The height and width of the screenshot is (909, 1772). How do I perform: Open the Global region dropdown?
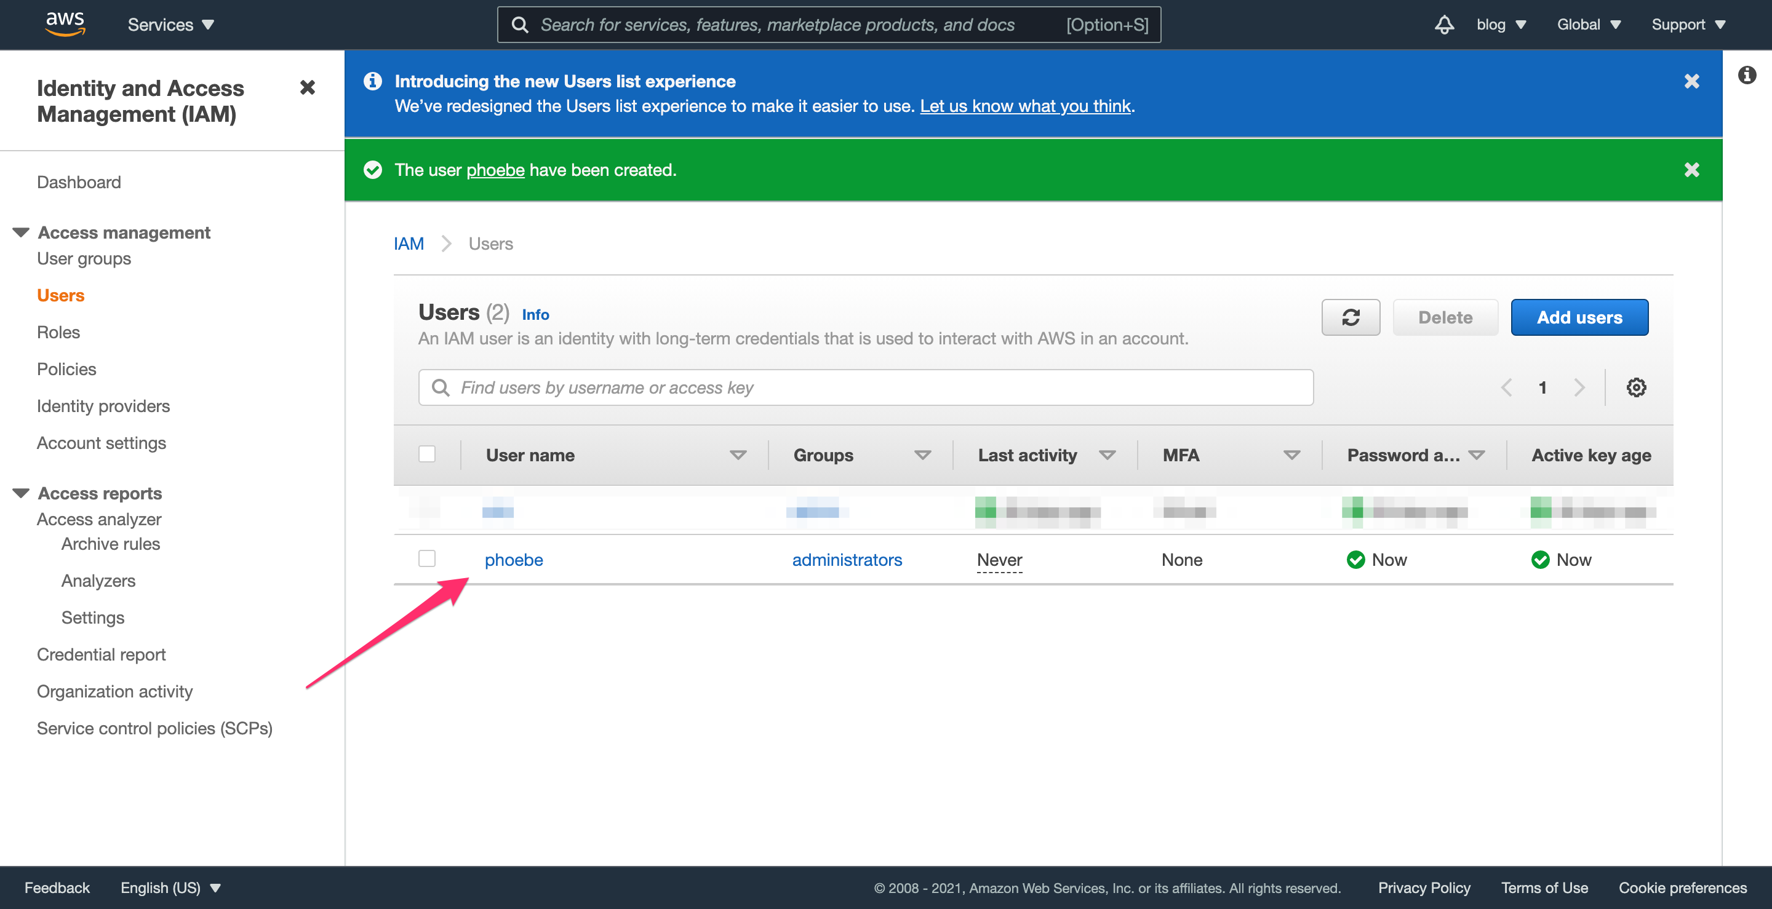[1589, 25]
